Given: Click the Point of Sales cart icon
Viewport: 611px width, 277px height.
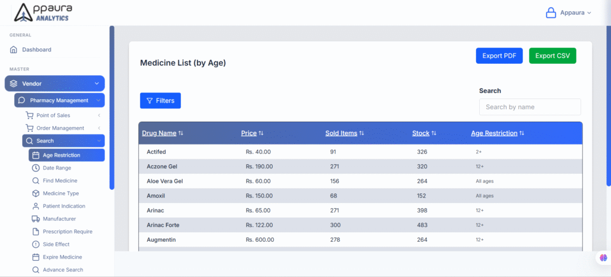Looking at the screenshot, I should pos(29,115).
